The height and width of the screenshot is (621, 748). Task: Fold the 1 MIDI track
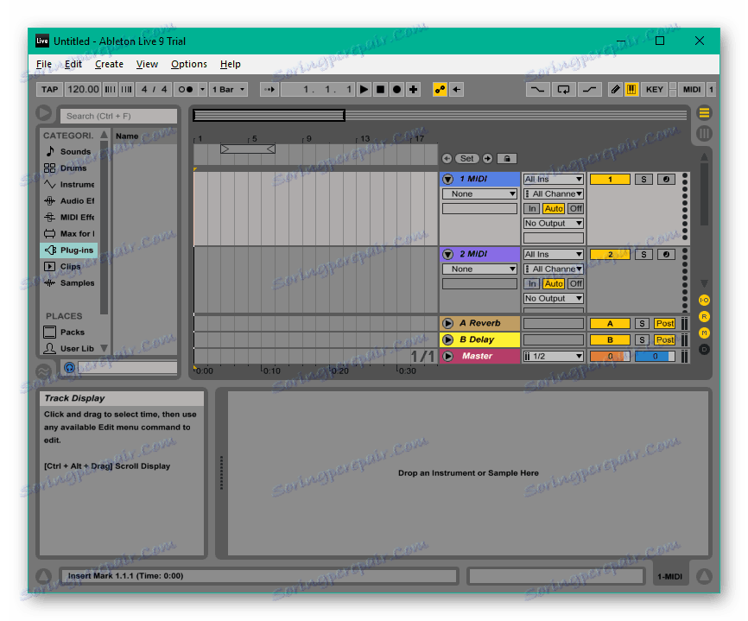coord(447,180)
